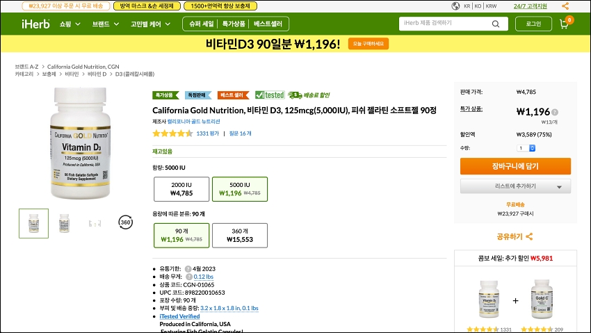Screen dimensions: 591x333
Task: Click the 특가상품 green badge
Action: 165,95
